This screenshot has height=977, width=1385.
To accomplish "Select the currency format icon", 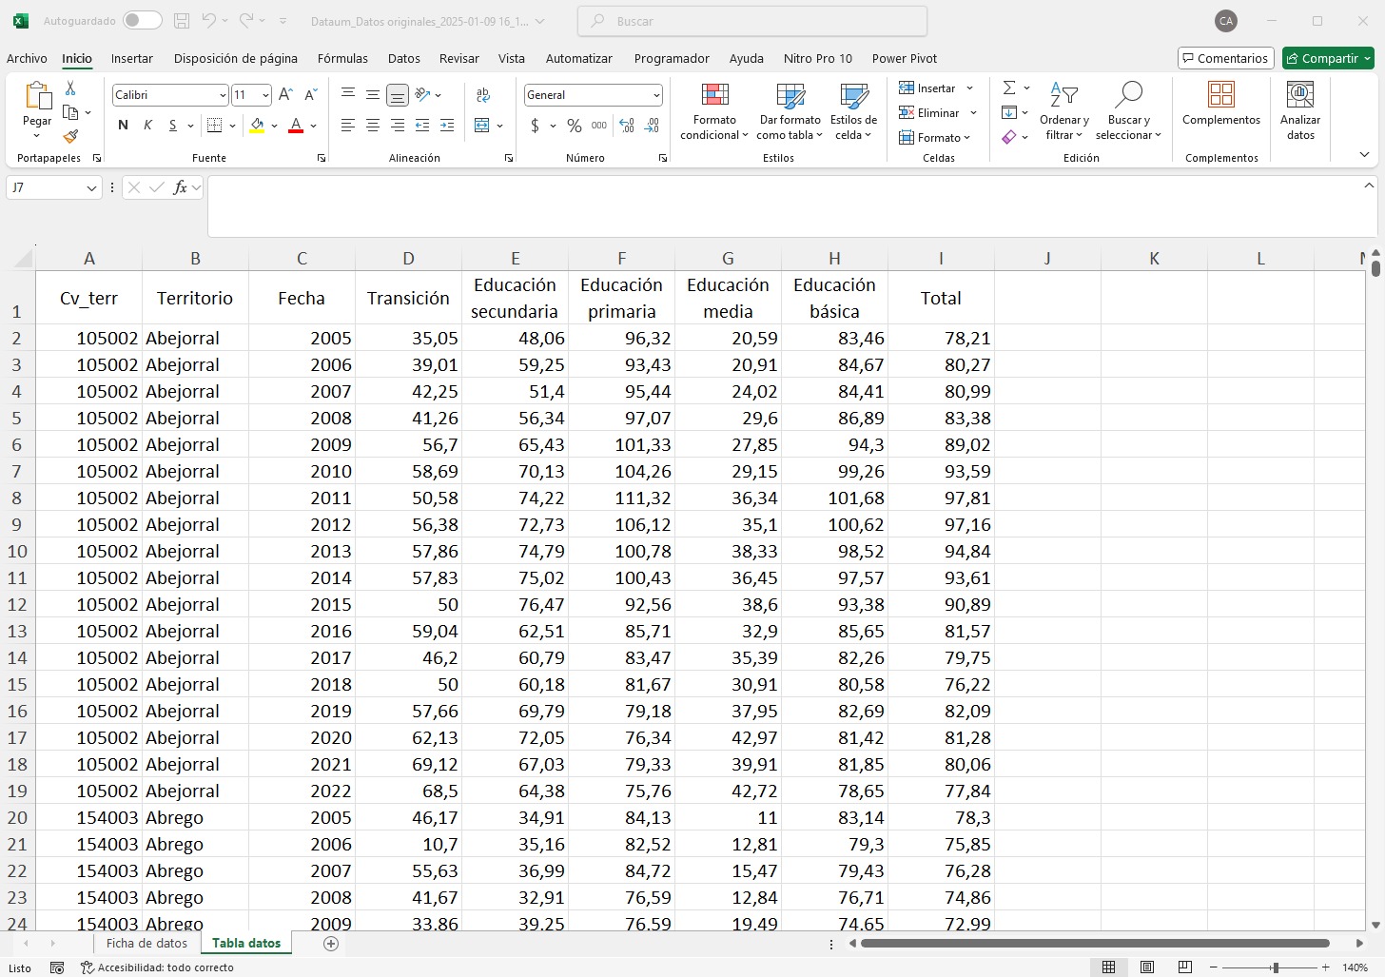I will tap(536, 125).
